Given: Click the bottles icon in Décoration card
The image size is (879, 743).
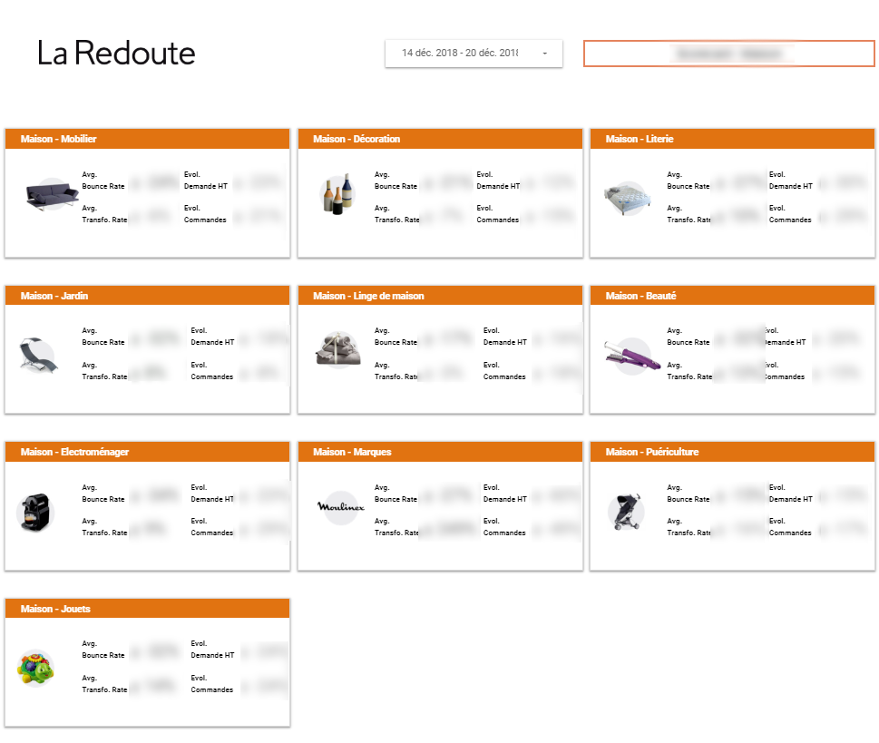Looking at the screenshot, I should tap(338, 194).
